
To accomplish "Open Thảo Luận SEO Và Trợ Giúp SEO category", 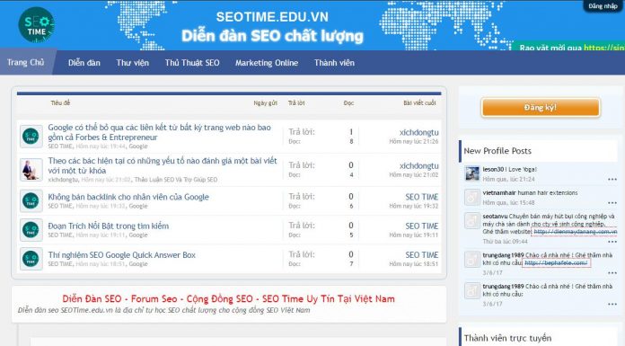I will 176,180.
